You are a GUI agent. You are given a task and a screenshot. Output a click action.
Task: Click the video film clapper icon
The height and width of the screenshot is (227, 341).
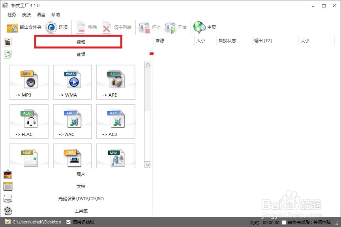[x=8, y=42]
